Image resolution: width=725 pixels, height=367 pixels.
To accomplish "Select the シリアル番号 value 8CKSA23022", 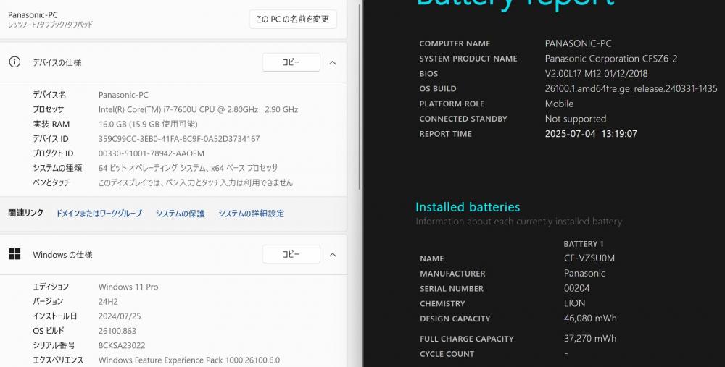I will coord(122,345).
